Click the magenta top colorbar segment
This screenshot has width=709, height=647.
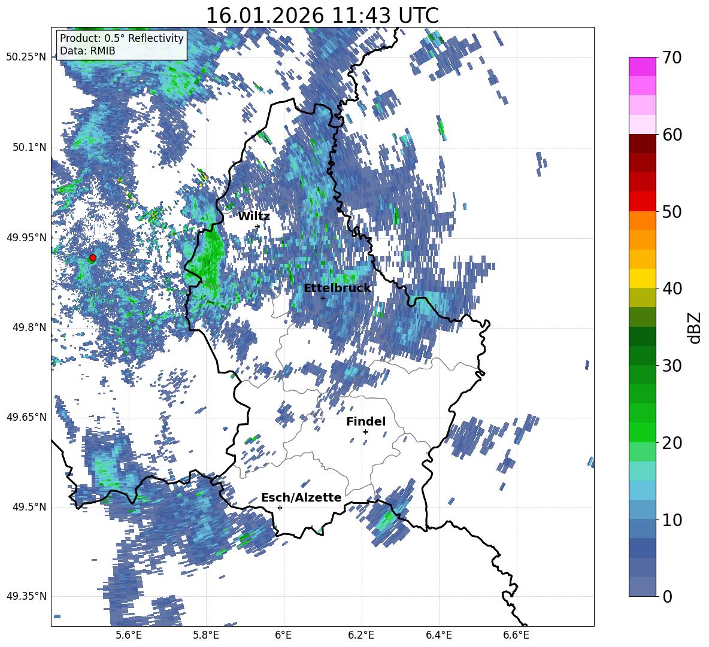pos(642,66)
